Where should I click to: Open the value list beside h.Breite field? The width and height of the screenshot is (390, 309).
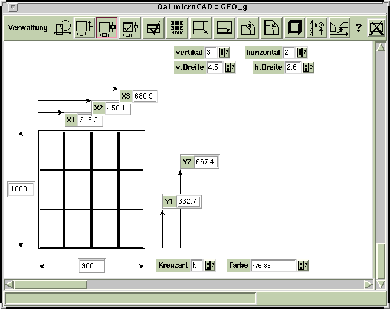(x=308, y=67)
